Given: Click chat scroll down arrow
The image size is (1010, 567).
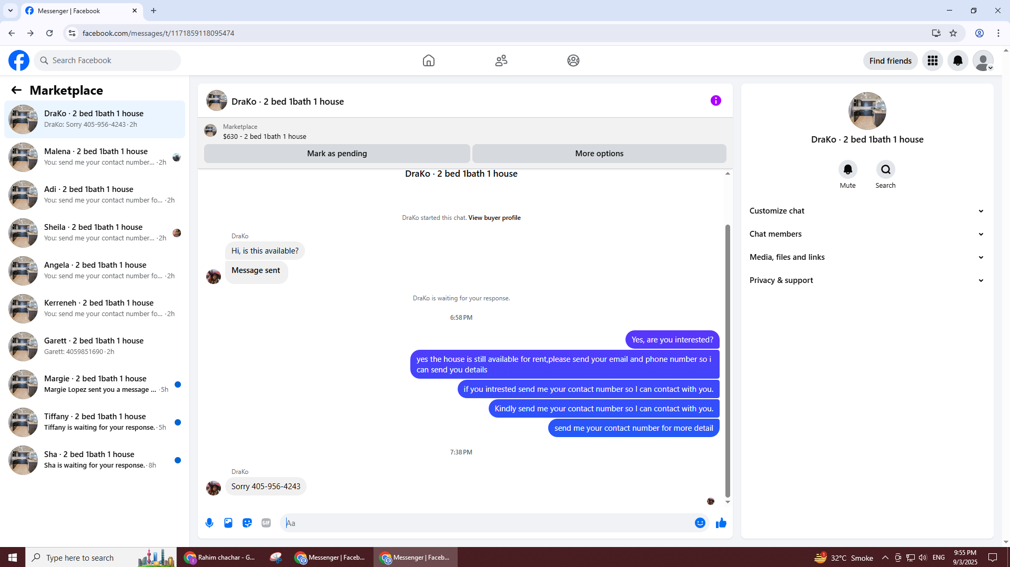Looking at the screenshot, I should tap(728, 502).
